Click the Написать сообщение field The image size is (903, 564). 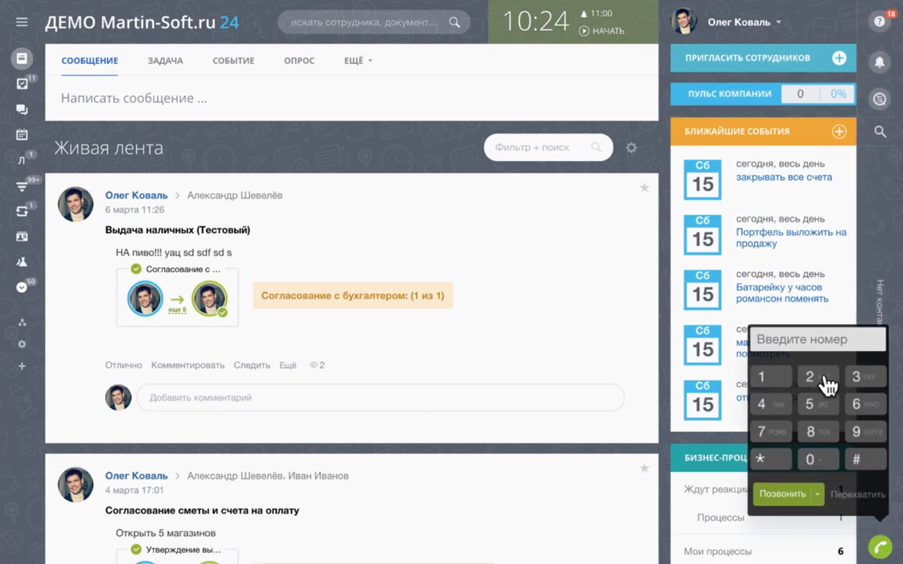352,98
